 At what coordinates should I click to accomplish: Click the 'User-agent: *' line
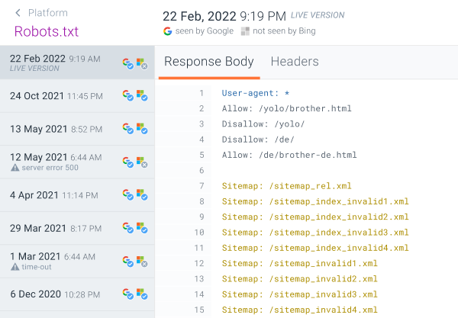pos(256,93)
